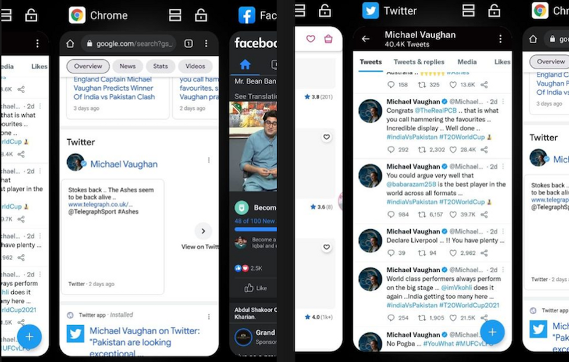Tap the 40.4K Tweets count under Michael Vaughan

pos(407,44)
